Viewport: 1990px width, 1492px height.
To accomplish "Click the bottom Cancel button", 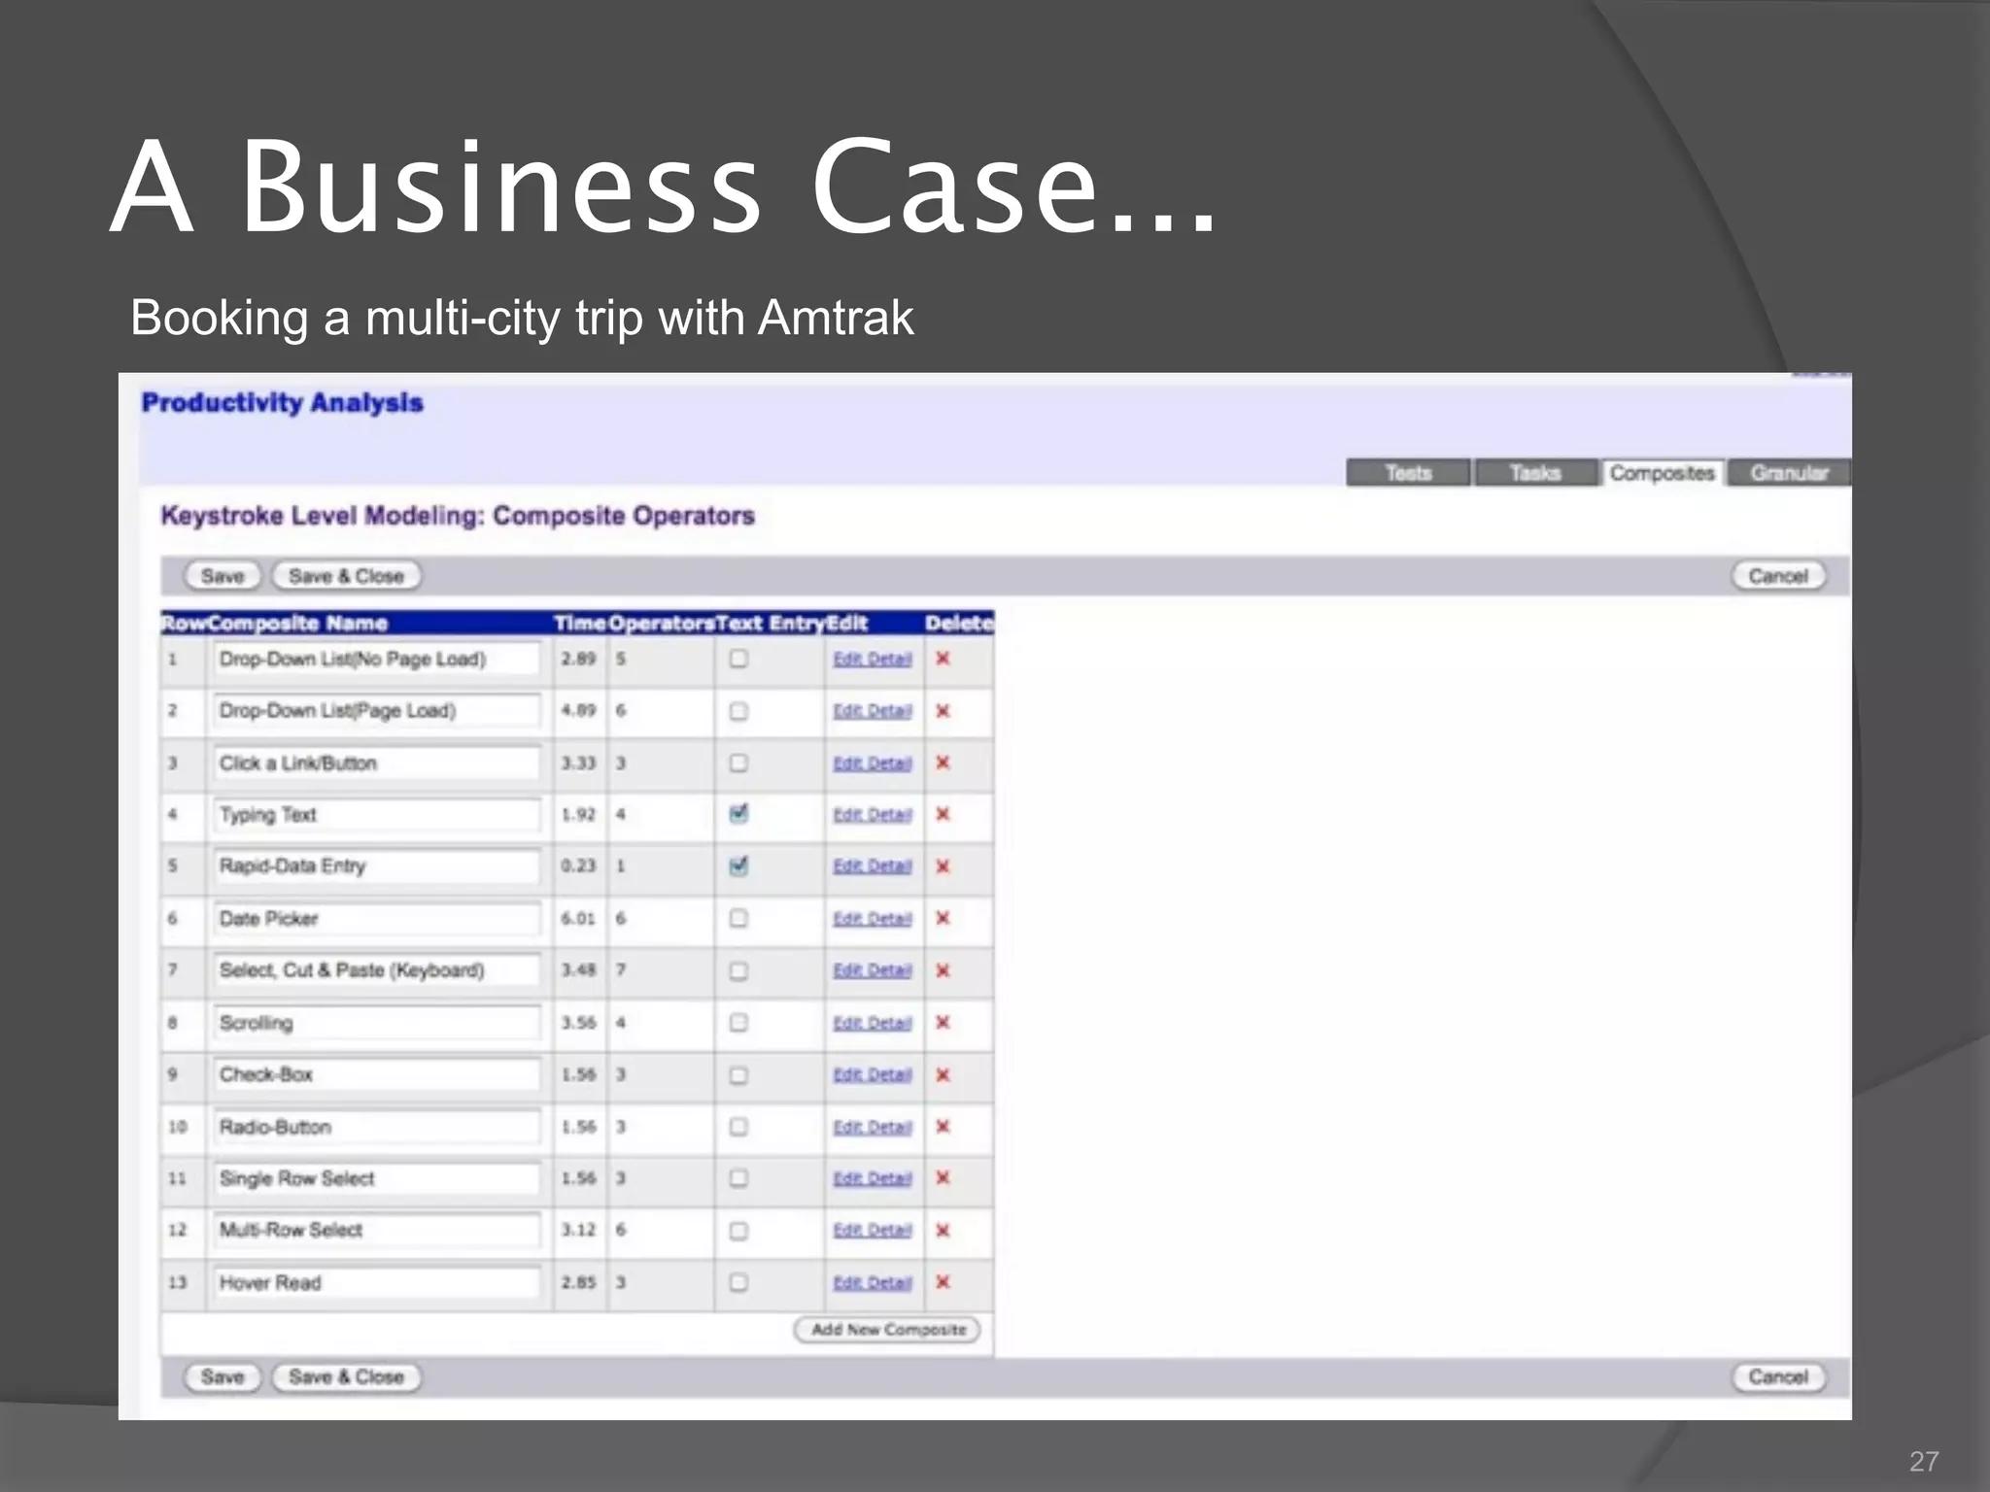I will coord(1778,1376).
